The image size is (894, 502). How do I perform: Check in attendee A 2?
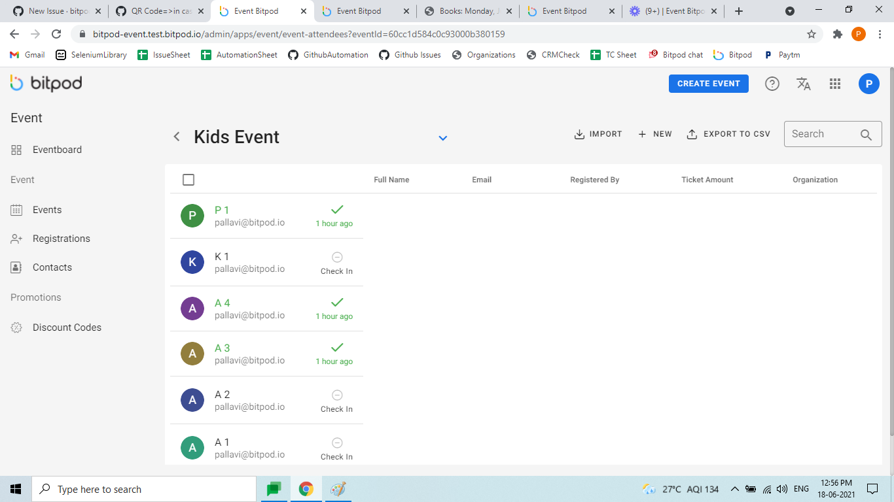(336, 401)
